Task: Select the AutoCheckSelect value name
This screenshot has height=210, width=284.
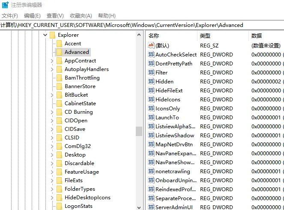Action: (176, 54)
